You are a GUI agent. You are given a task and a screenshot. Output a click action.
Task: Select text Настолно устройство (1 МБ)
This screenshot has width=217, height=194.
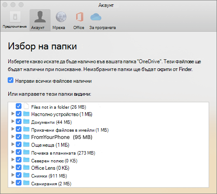62,114
